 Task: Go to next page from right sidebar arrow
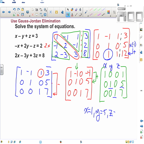[x=141, y=126]
